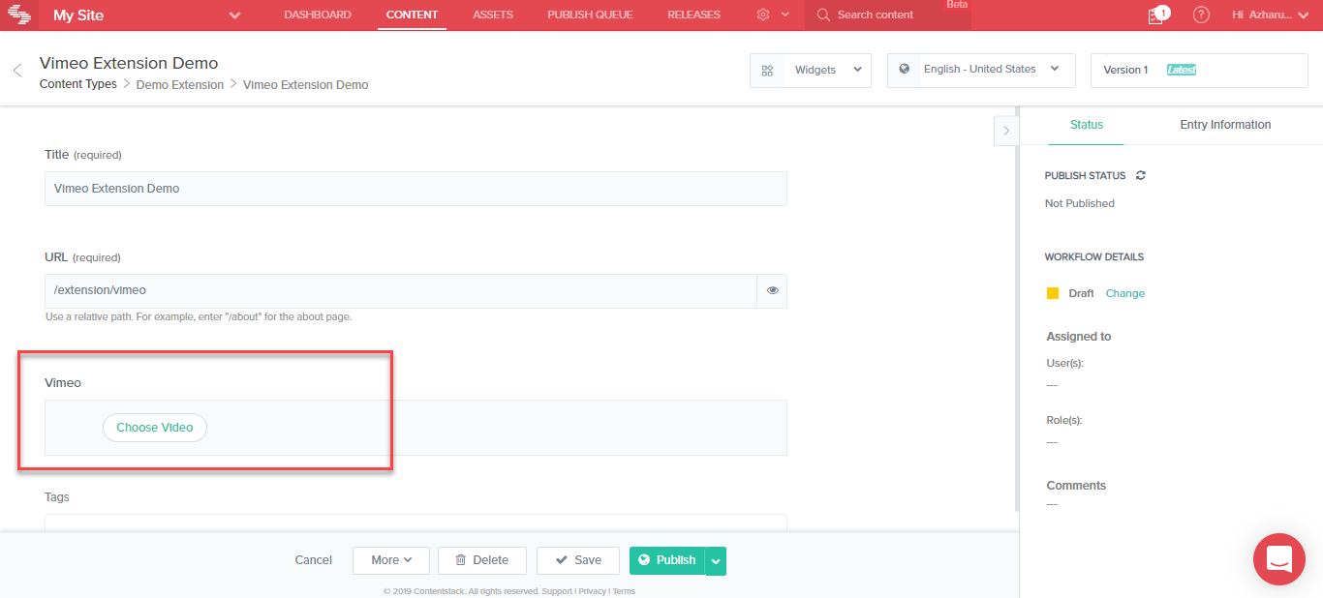Screen dimensions: 1323x598
Task: Open the notifications icon with badge
Action: pyautogui.click(x=1157, y=15)
